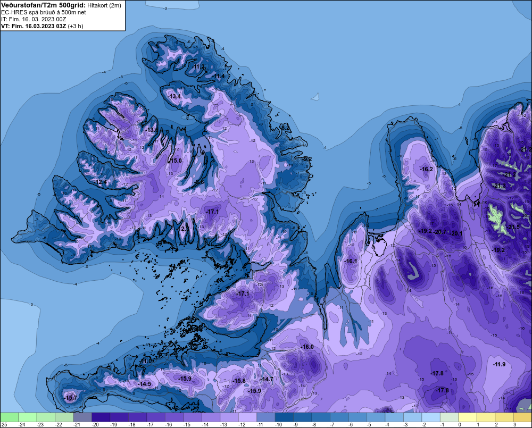Click the -15.7 temperature value
This screenshot has width=532, height=428.
click(x=71, y=398)
